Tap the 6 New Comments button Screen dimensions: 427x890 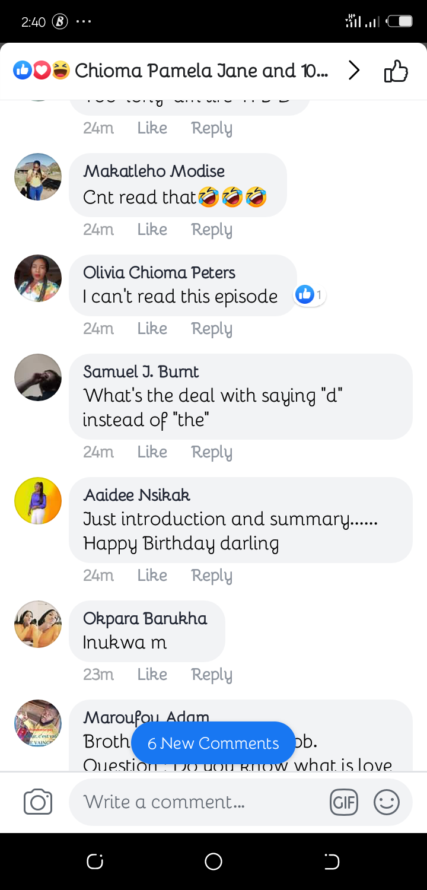[213, 743]
